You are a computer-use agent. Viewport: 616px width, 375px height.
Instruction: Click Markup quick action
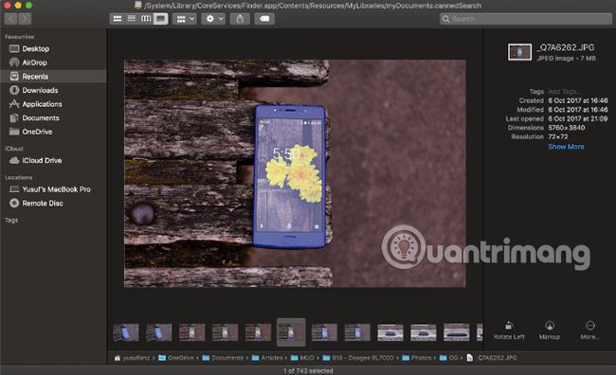[x=550, y=330]
